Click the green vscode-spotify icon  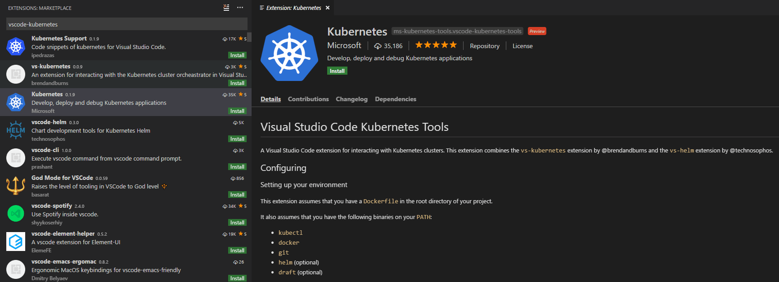tap(16, 214)
